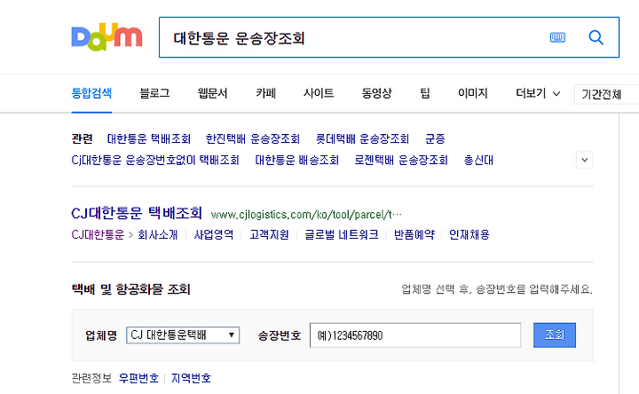The width and height of the screenshot is (639, 394).
Task: Click the 관련정보 label
Action: tap(91, 379)
